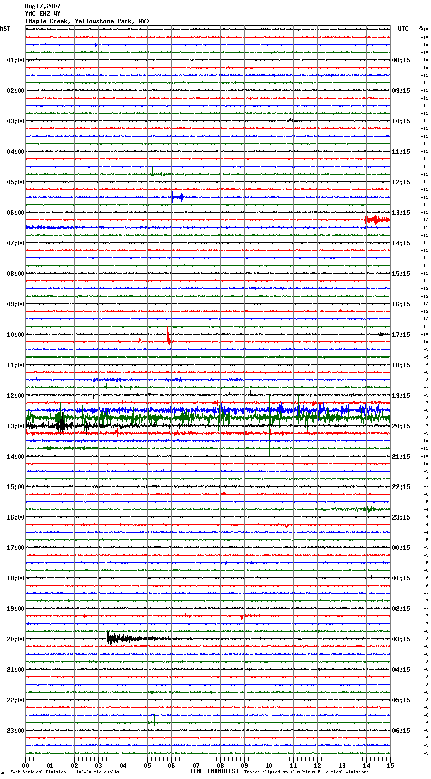The height and width of the screenshot is (779, 431).
Task: Click the 20:00 MST time label
Action: click(16, 639)
